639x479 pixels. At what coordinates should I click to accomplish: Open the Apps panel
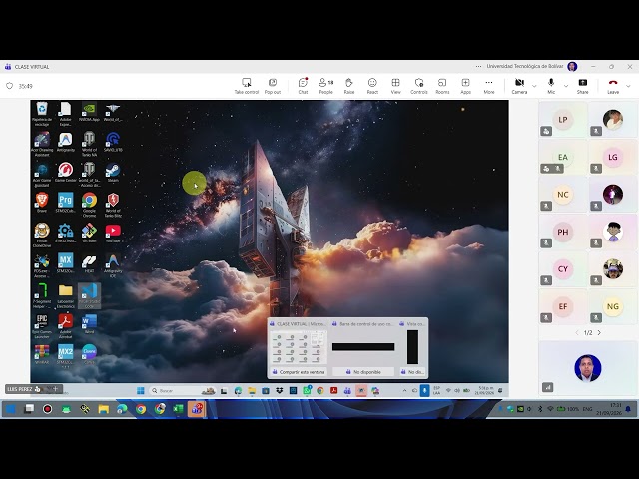pyautogui.click(x=466, y=86)
